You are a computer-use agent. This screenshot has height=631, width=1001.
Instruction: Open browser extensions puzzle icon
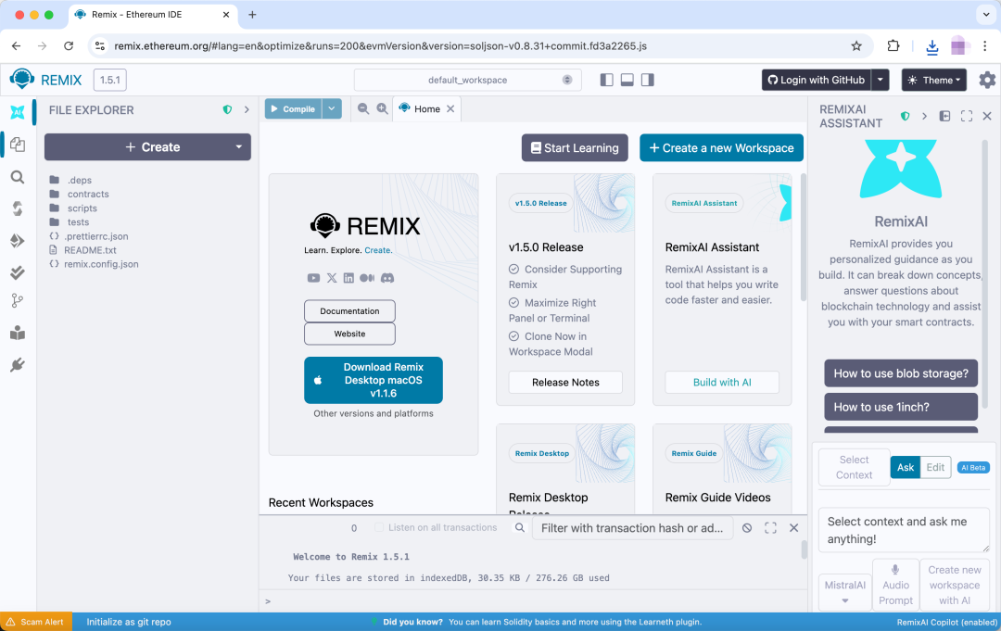click(893, 46)
